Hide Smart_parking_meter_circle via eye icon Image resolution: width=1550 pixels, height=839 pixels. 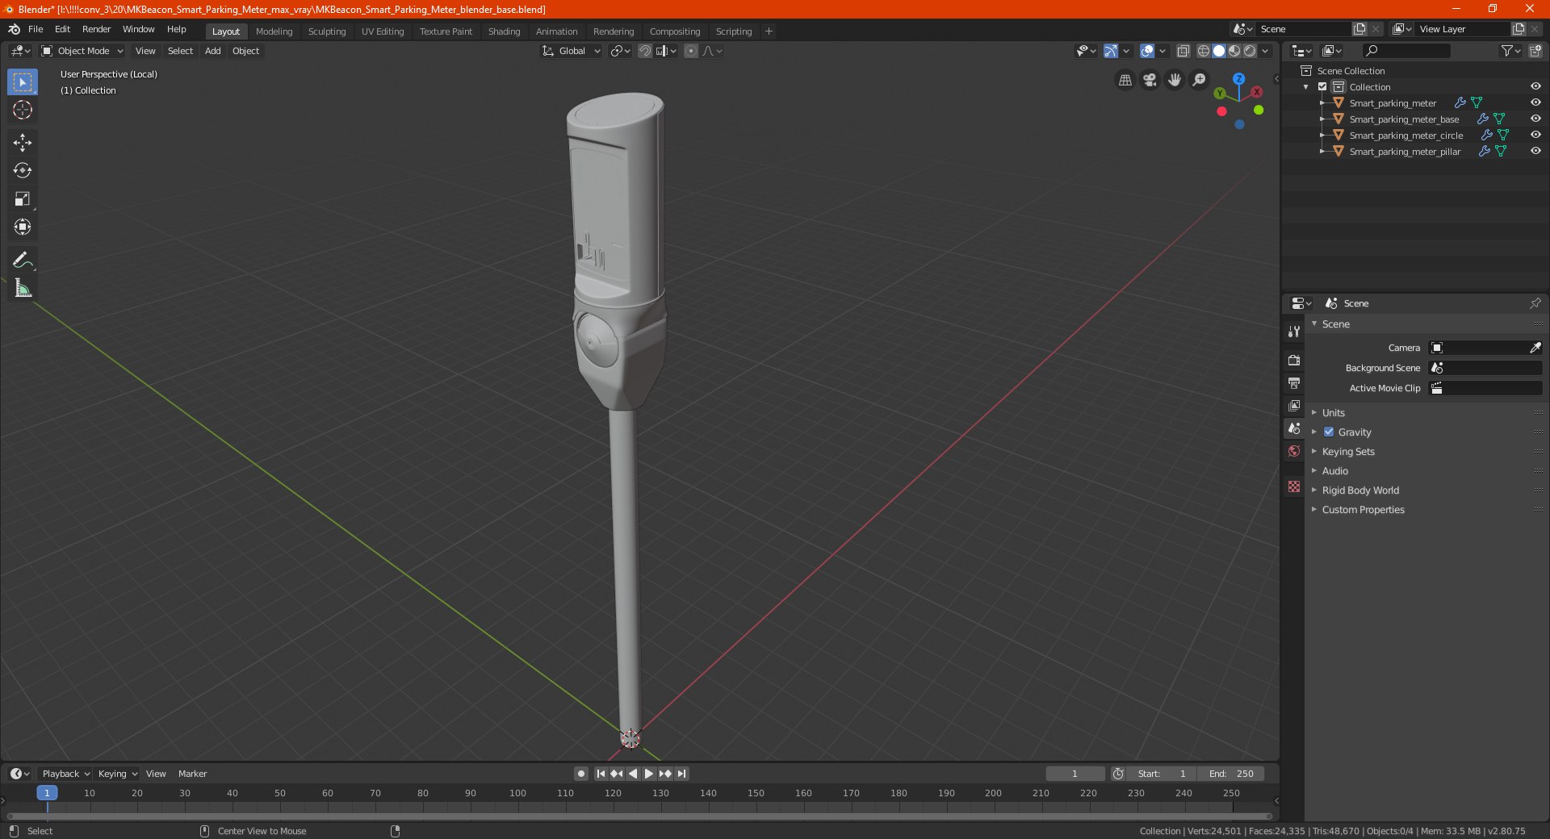click(1535, 135)
